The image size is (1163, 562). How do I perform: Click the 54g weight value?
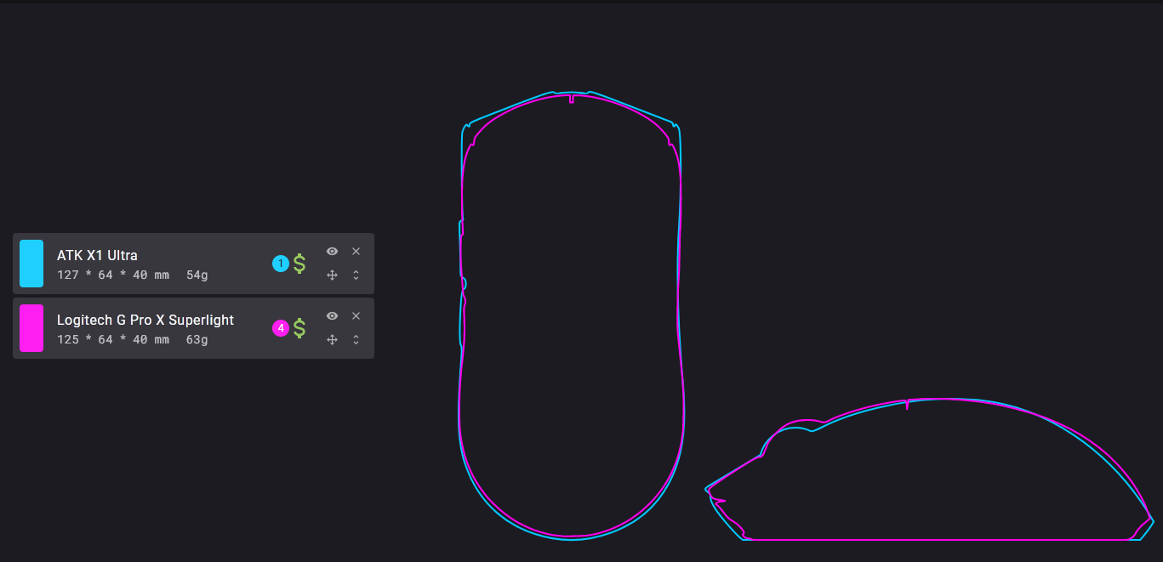coord(197,275)
